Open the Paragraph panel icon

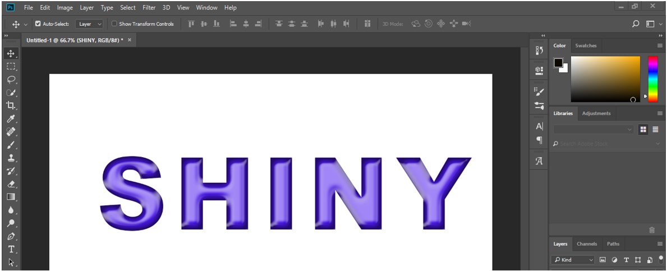click(x=539, y=140)
